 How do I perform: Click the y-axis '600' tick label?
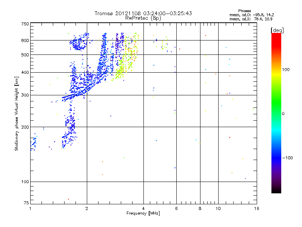pyautogui.click(x=25, y=40)
